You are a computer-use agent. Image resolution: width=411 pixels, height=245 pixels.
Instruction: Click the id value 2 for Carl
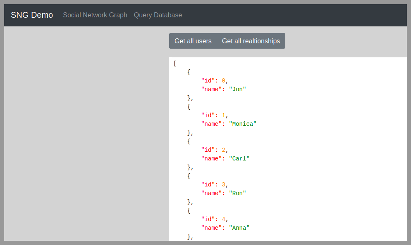[x=223, y=150]
